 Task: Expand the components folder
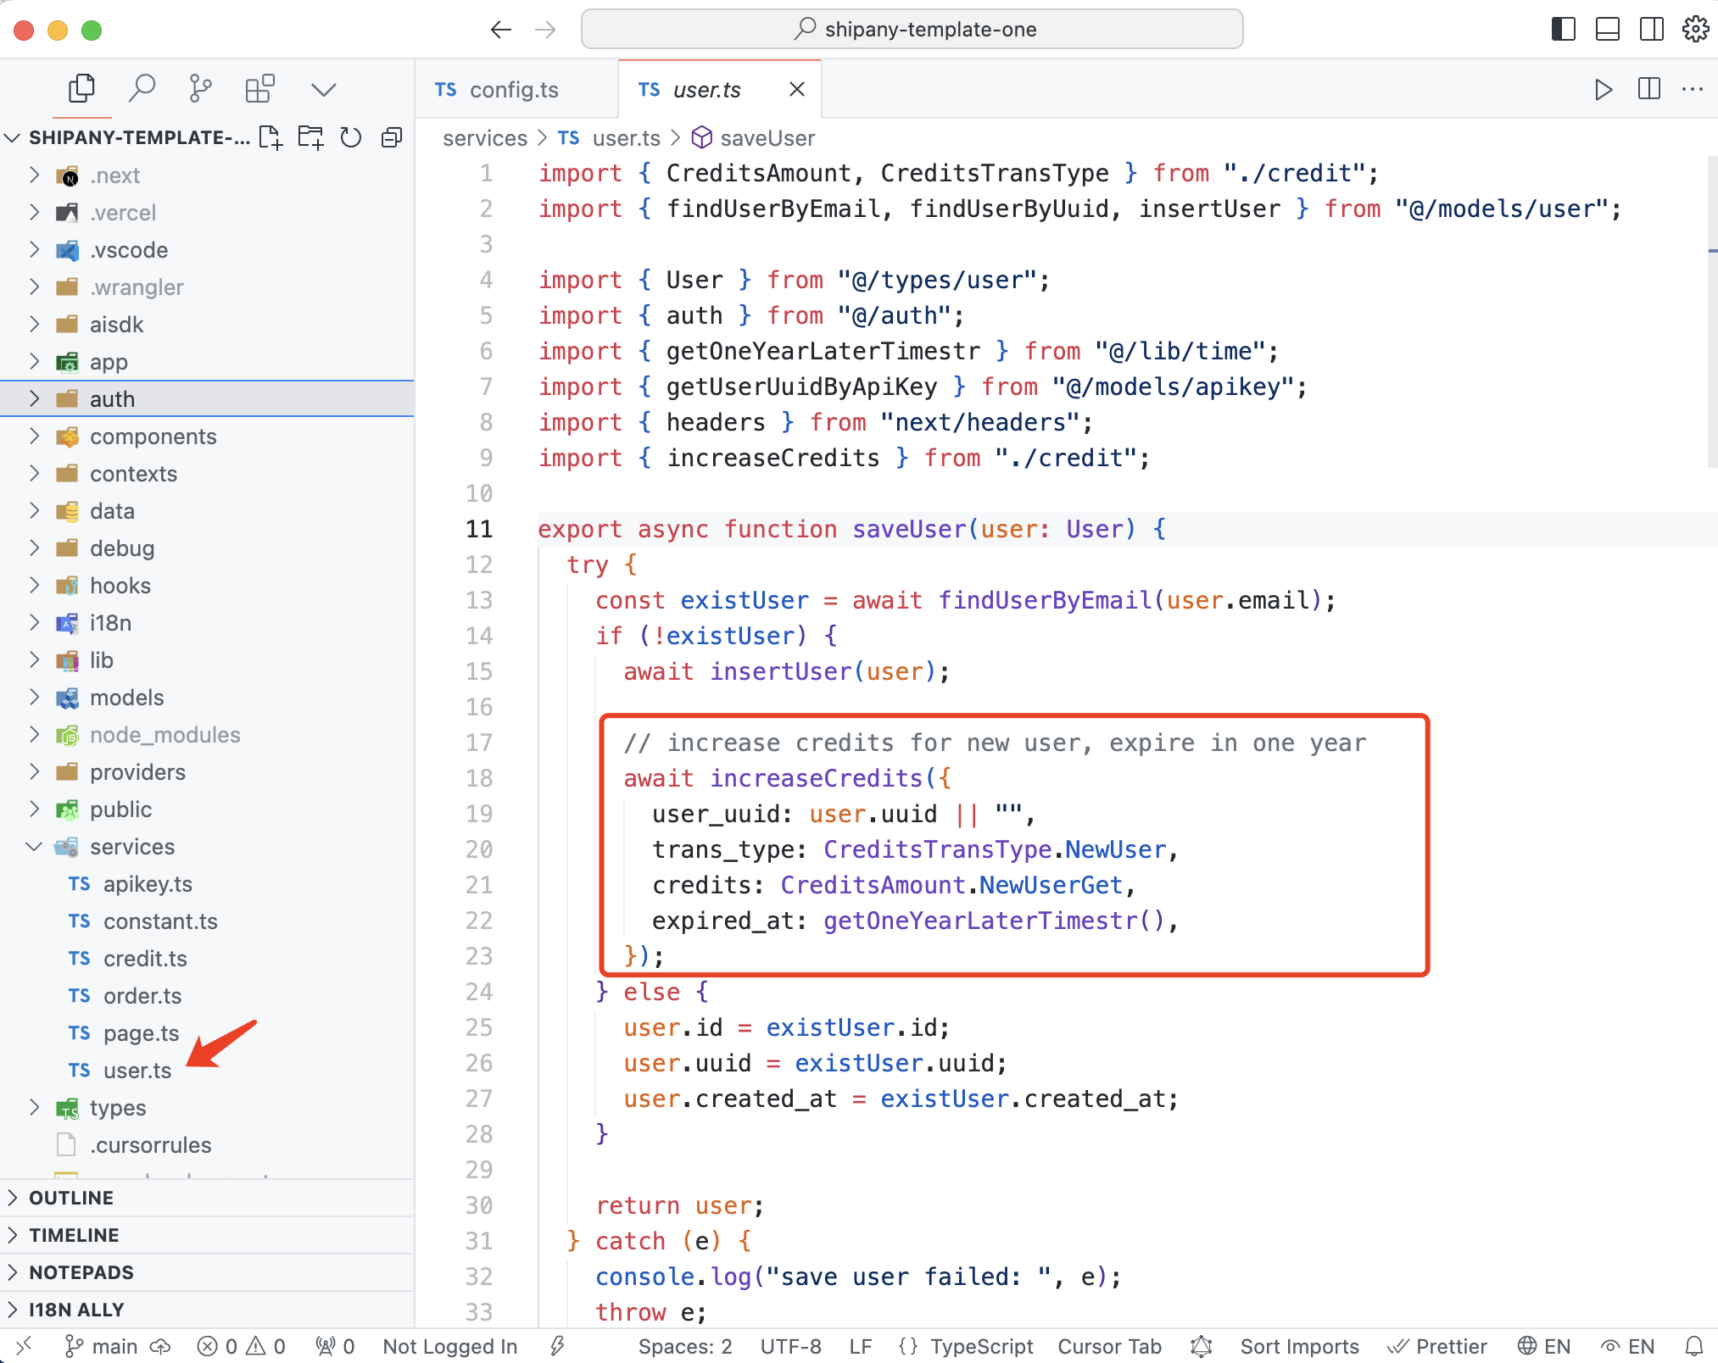[x=153, y=437]
